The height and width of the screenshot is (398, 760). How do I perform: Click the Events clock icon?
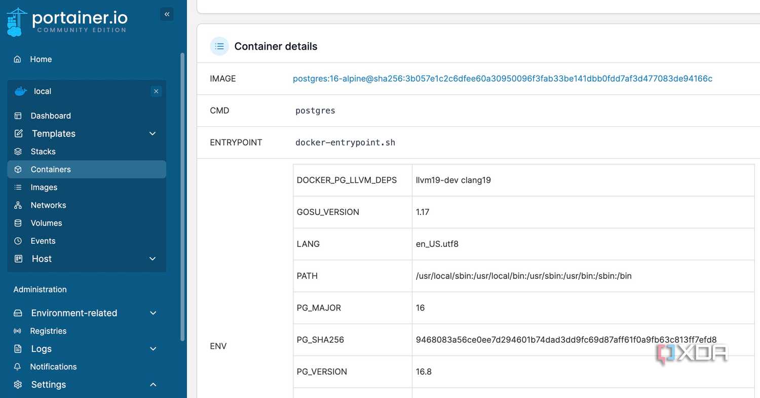click(18, 241)
